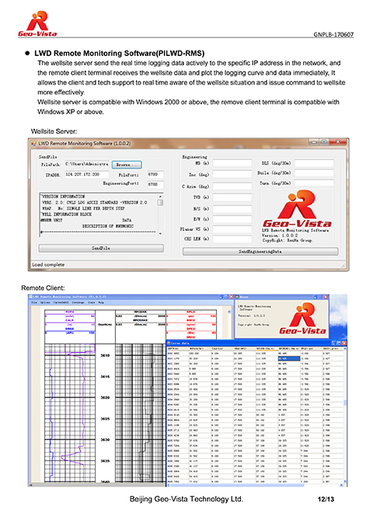
Task: Focus the CRS LEN (m) input field
Action: pos(232,239)
